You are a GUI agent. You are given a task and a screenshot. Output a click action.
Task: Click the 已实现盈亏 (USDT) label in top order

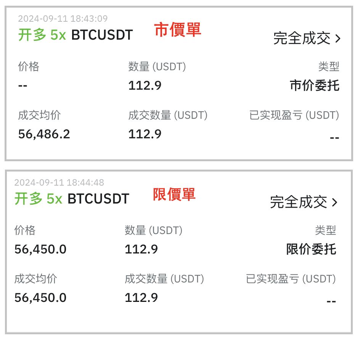pyautogui.click(x=294, y=115)
